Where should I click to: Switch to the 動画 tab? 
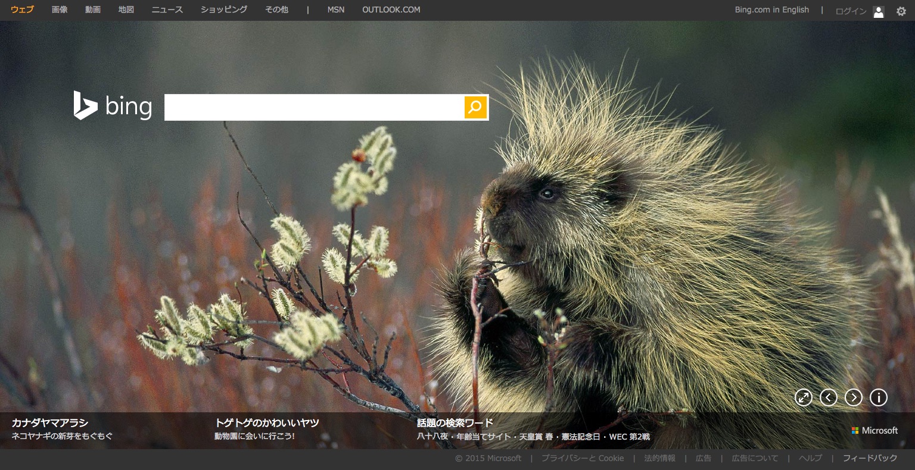tap(93, 10)
